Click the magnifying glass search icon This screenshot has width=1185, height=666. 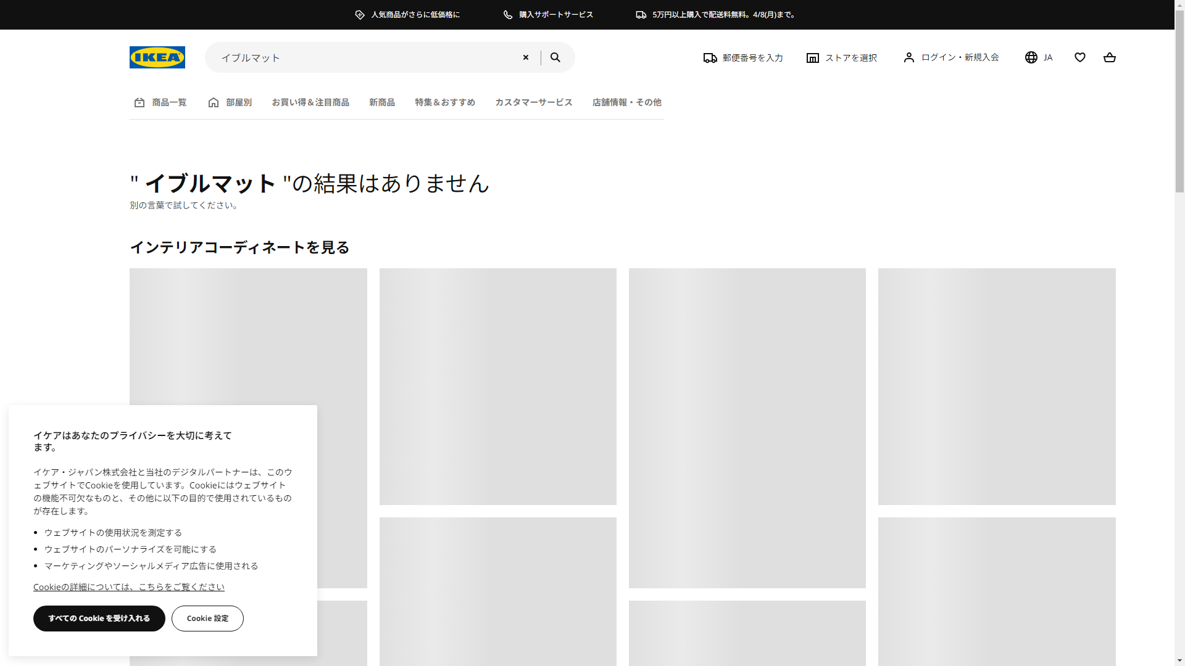[x=555, y=57]
